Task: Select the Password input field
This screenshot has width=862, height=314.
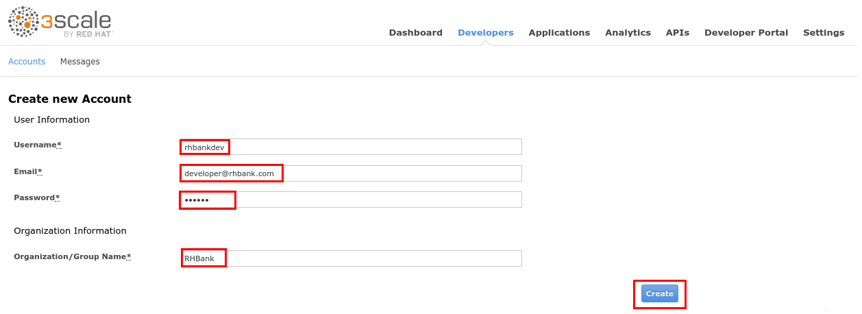Action: tap(350, 200)
